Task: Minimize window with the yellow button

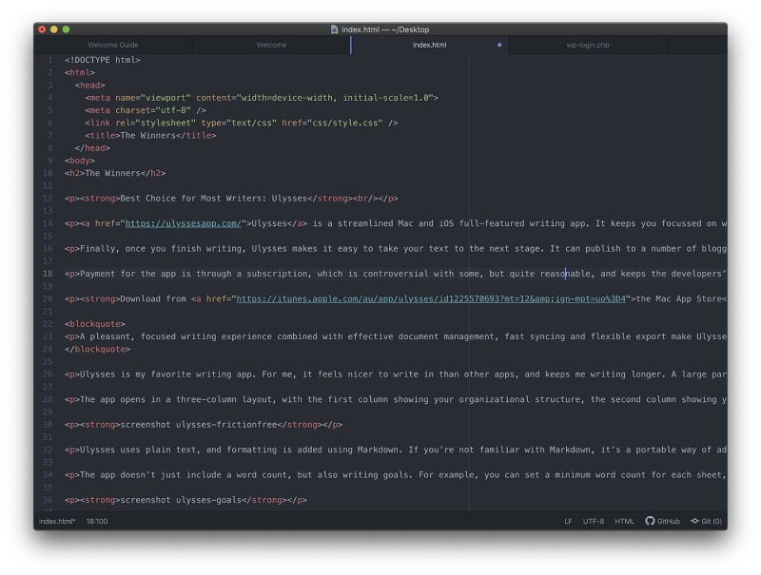Action: tap(54, 29)
